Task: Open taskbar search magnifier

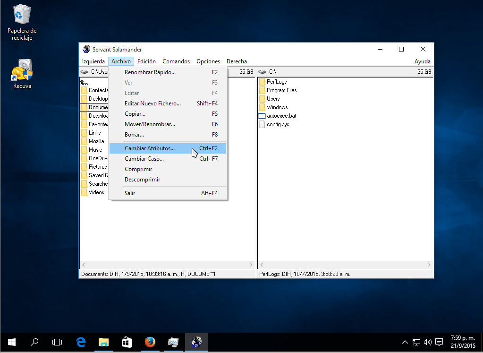Action: [34, 342]
